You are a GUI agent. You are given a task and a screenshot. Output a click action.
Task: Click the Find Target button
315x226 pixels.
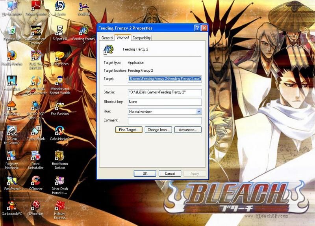coord(129,130)
